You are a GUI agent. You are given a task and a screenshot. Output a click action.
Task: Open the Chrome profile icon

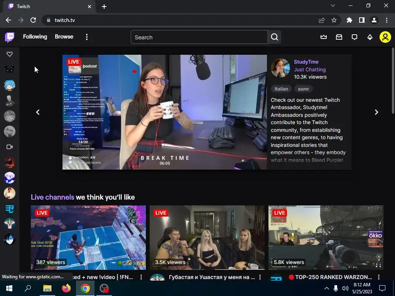374,20
